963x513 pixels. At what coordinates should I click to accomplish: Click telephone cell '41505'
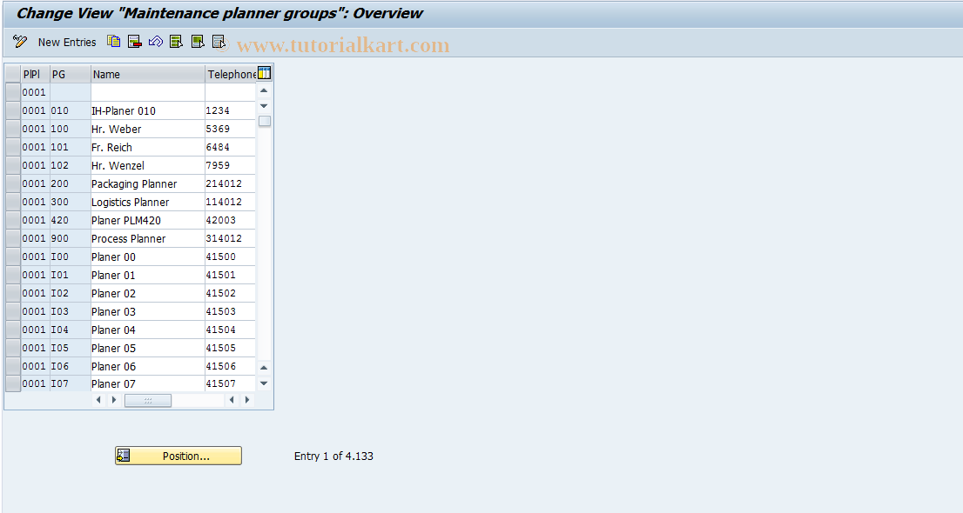coord(231,348)
